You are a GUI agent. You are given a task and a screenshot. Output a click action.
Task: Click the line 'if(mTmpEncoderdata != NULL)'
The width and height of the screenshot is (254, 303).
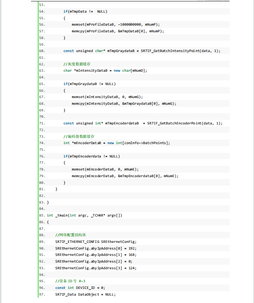point(92,156)
